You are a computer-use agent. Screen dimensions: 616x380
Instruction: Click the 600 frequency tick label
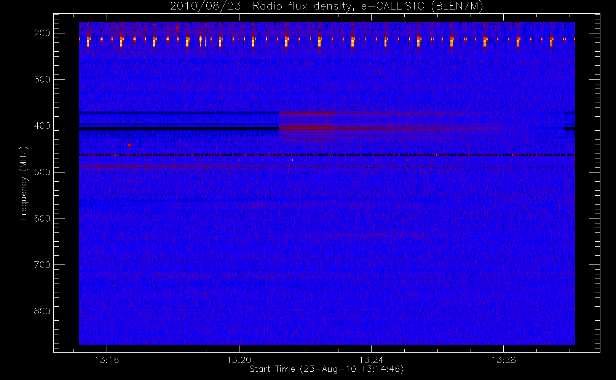coord(42,218)
